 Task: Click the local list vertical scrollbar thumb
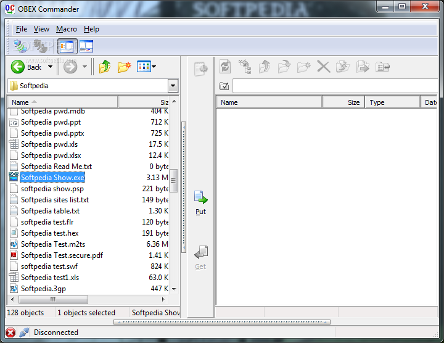173,181
